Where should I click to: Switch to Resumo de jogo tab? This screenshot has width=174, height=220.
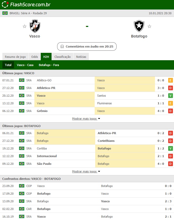pos(15,57)
